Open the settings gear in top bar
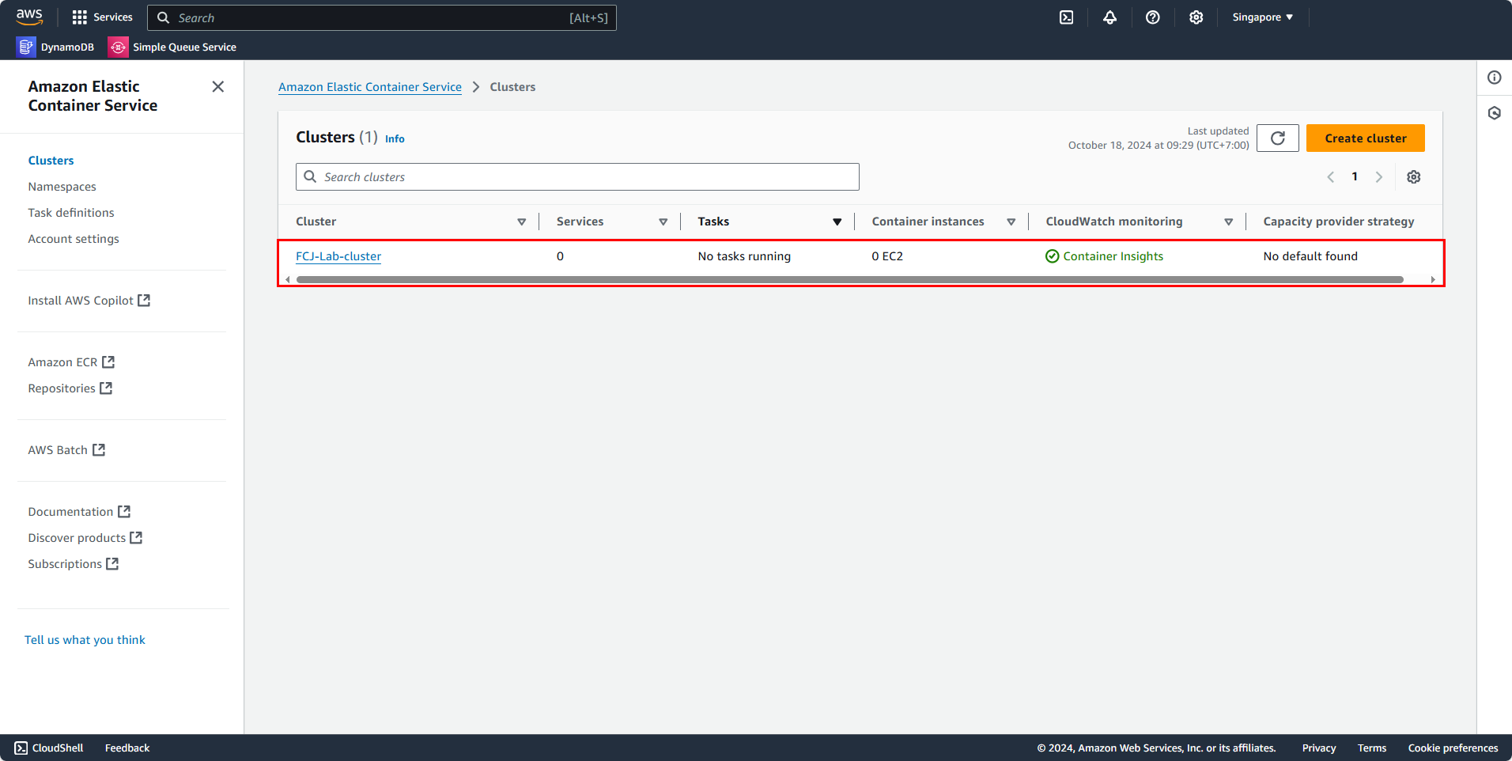The height and width of the screenshot is (761, 1512). click(1196, 17)
